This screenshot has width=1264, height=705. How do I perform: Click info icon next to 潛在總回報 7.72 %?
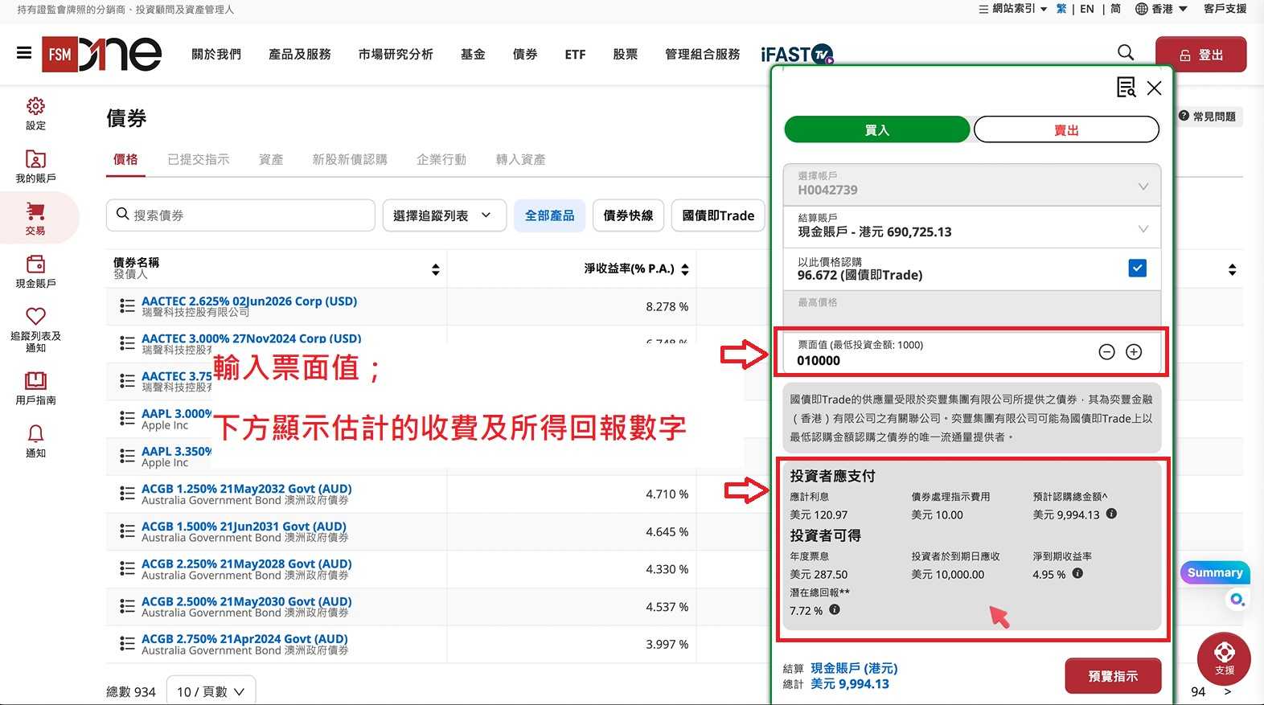point(835,609)
